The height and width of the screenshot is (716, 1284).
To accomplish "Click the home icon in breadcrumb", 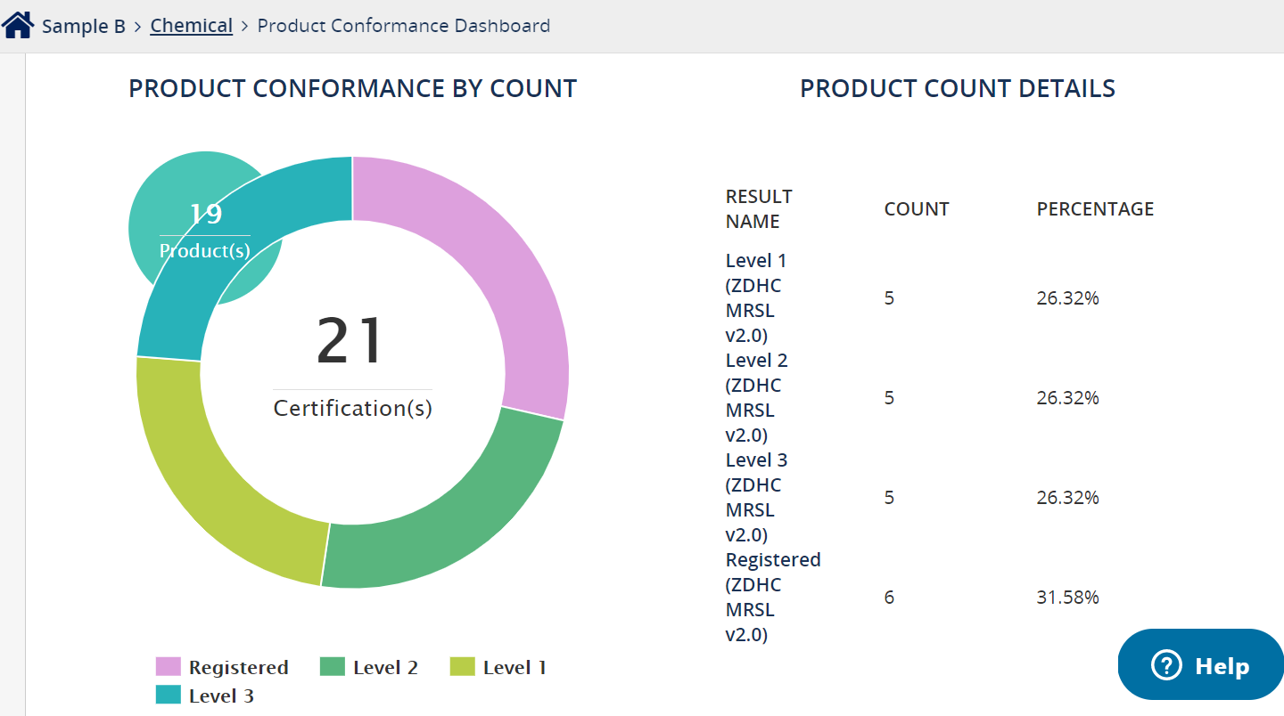I will pyautogui.click(x=18, y=25).
